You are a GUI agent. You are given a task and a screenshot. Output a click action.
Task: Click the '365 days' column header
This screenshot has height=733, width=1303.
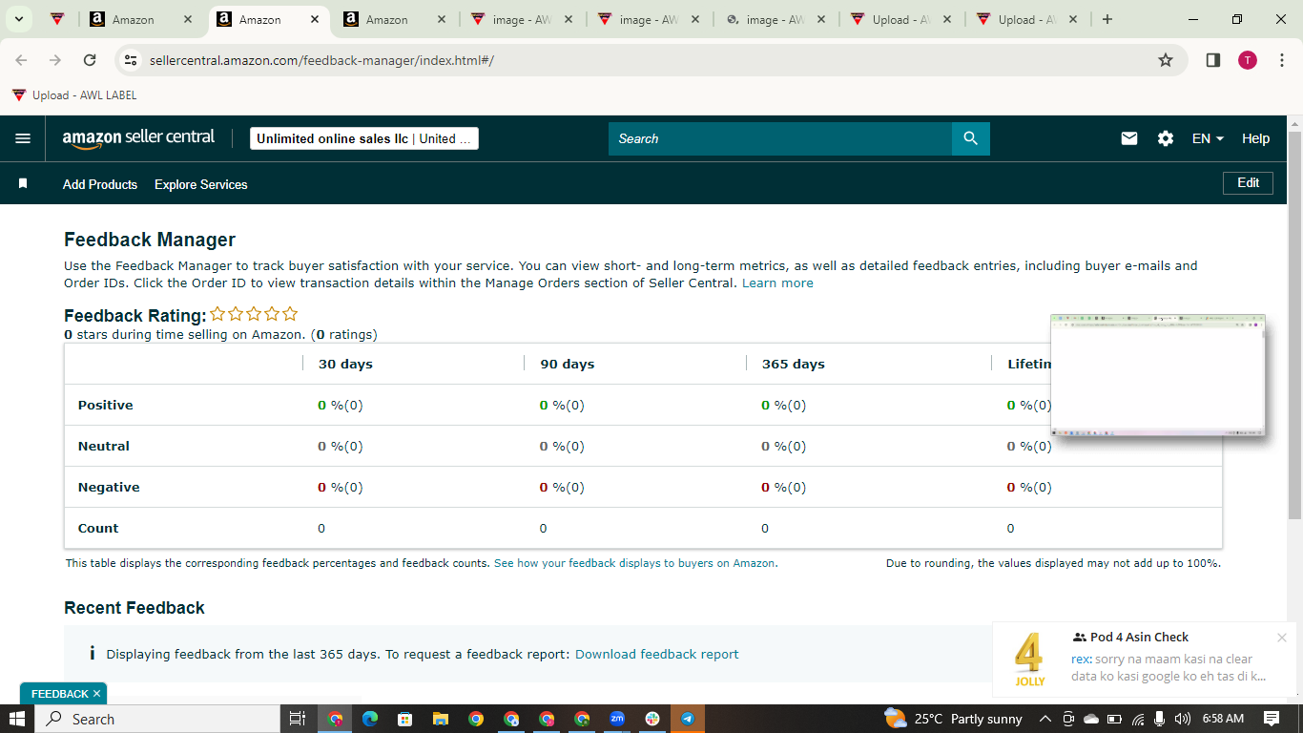(x=794, y=364)
